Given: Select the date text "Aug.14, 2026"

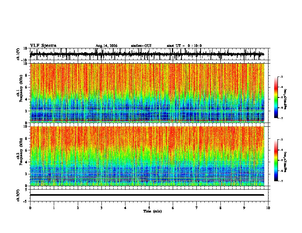Looking at the screenshot, I should click(x=106, y=46).
